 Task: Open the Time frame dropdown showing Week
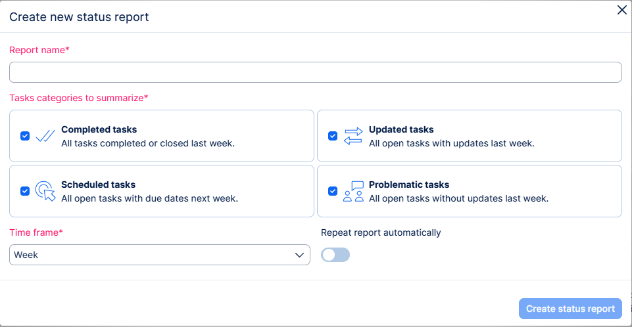[x=159, y=255]
